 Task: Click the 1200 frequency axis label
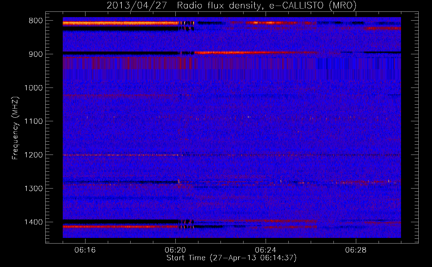[x=33, y=155]
